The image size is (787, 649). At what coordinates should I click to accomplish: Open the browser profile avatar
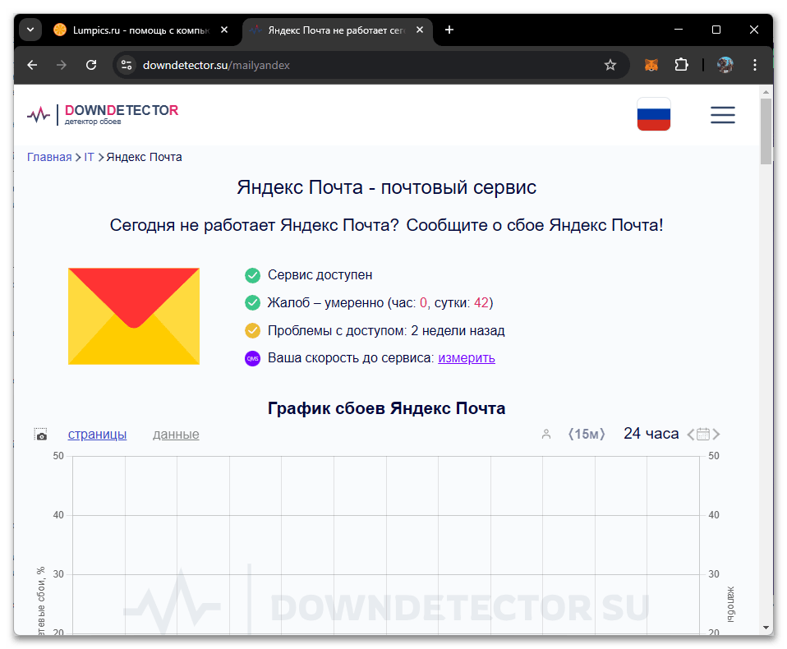(725, 65)
